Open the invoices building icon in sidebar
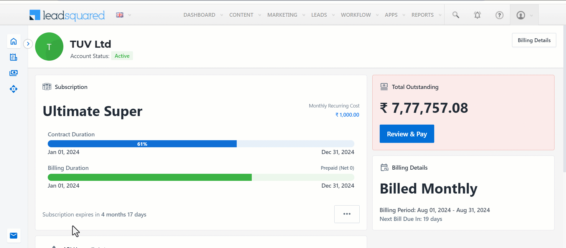 (14, 57)
